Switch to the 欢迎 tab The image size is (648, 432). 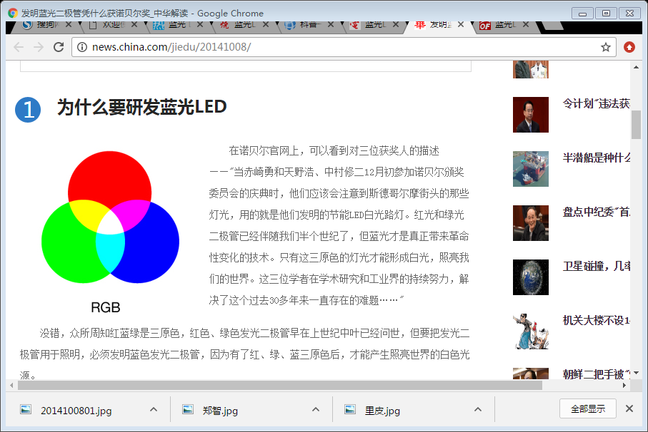pyautogui.click(x=107, y=25)
